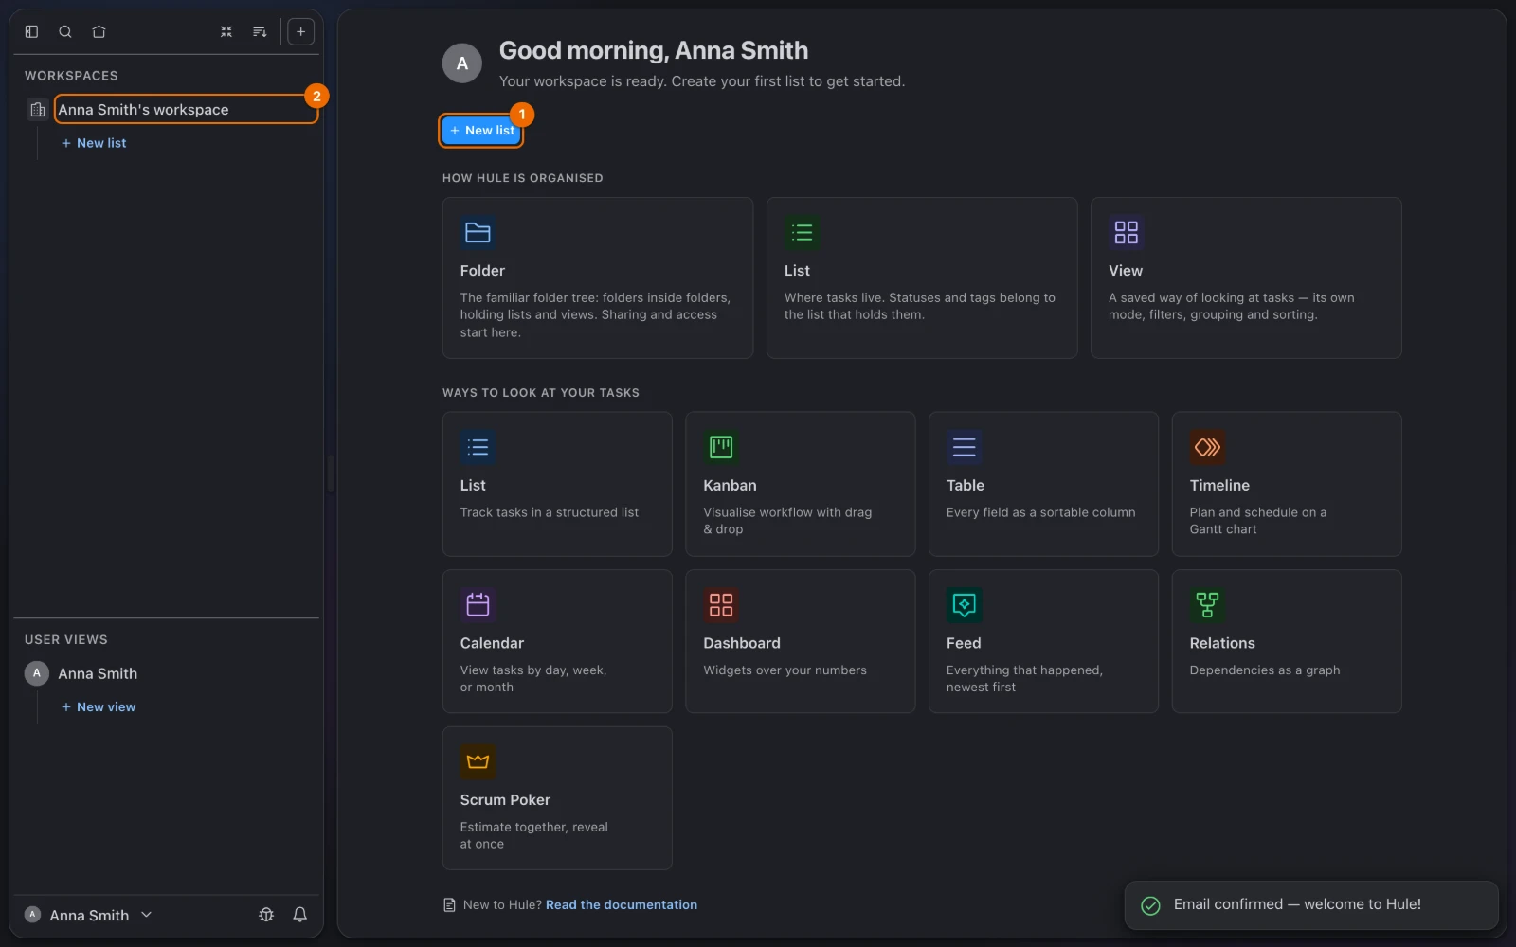The image size is (1516, 947).
Task: Click 'Widgets over your numbers' text
Action: coord(785,670)
